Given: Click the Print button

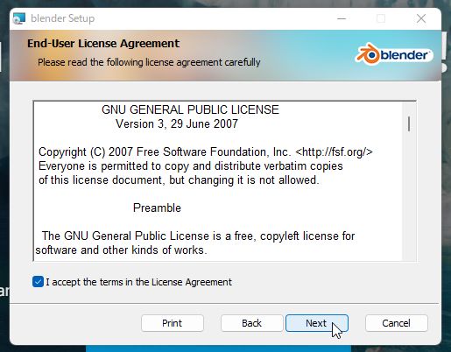Looking at the screenshot, I should coord(173,323).
